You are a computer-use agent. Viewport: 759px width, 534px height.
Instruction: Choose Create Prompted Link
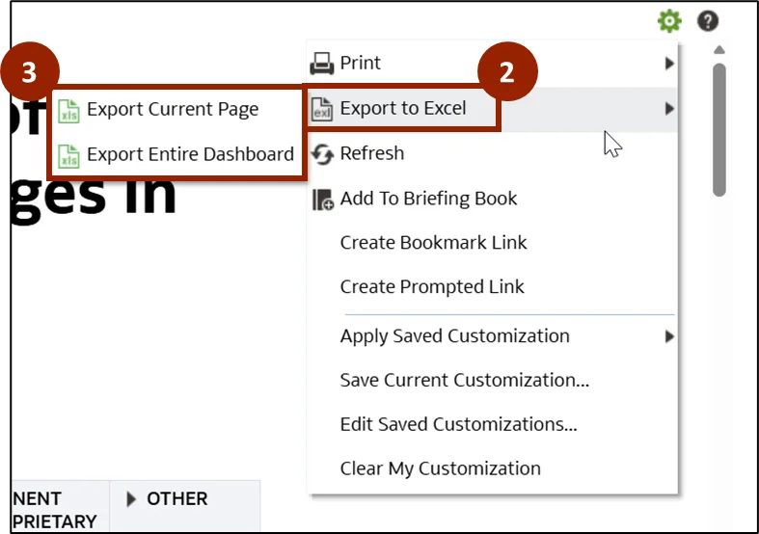point(432,287)
